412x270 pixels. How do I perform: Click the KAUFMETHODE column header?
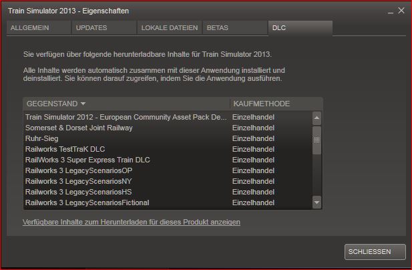point(276,104)
